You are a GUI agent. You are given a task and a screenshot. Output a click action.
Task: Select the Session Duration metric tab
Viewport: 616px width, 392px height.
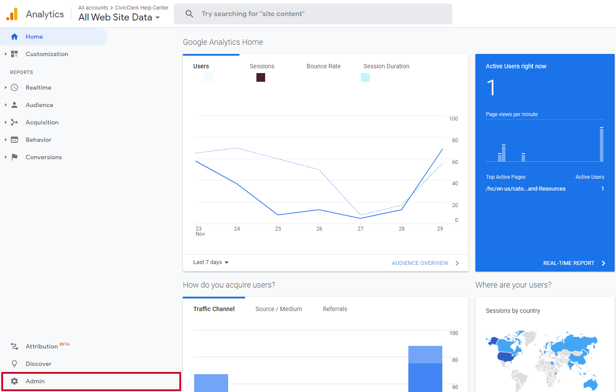click(387, 66)
